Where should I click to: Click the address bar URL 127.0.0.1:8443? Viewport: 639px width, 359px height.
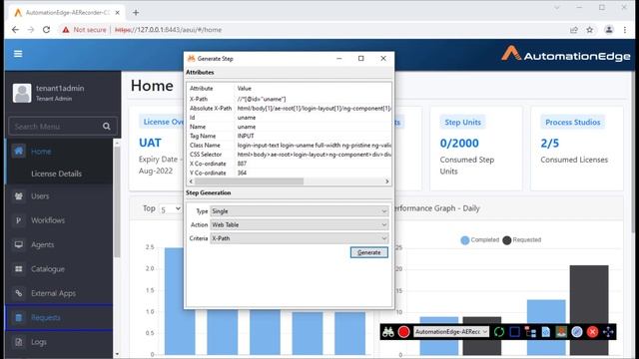coord(168,30)
